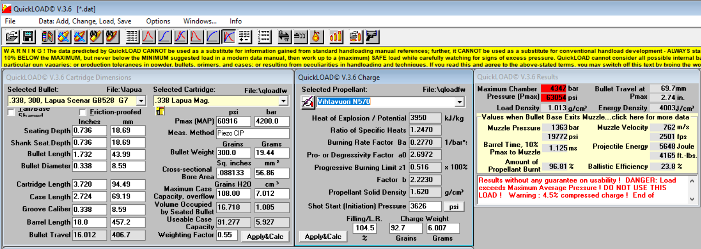Click the psi unit button for Shot Start Pressure

454,207
